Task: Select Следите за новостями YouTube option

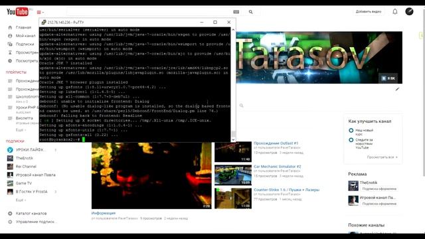Action: (x=351, y=140)
